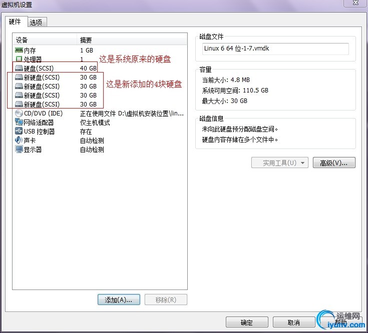This screenshot has height=333, width=368.
Task: Click the 移除(R) remove button
Action: [166, 299]
